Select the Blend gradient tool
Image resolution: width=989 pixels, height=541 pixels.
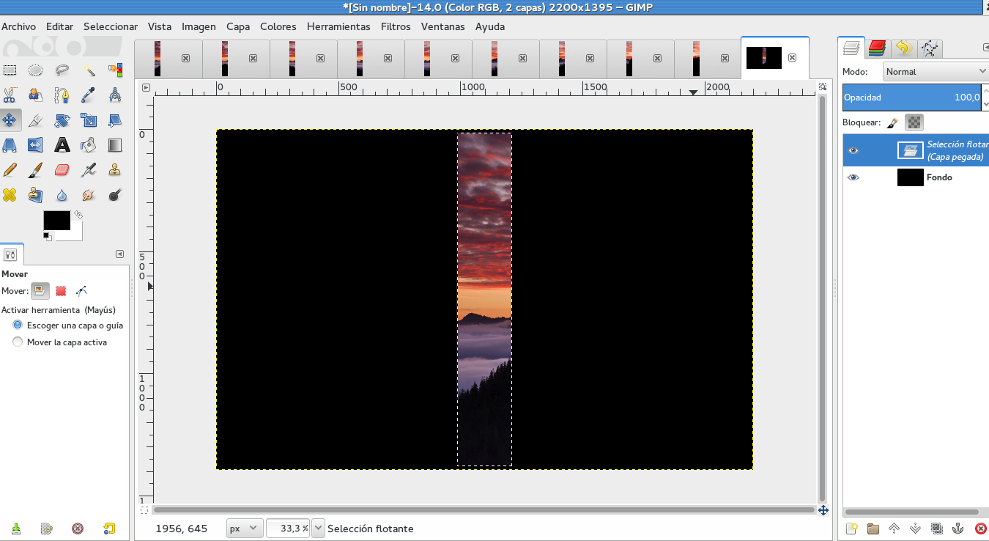click(x=115, y=145)
